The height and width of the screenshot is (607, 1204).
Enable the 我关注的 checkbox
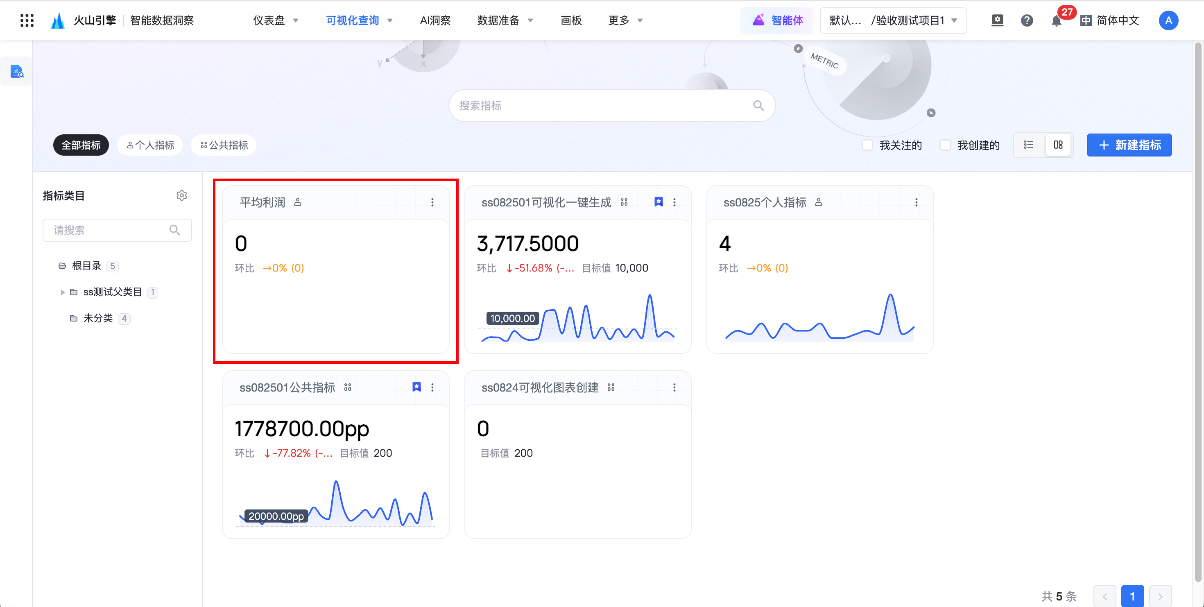867,145
